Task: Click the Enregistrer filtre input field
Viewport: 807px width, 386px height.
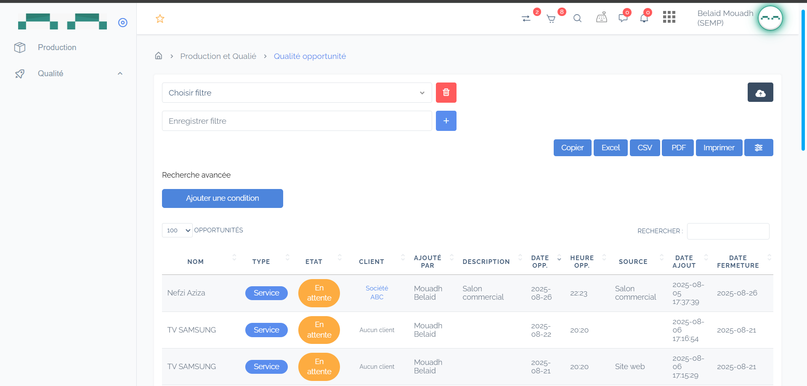Action: point(297,121)
